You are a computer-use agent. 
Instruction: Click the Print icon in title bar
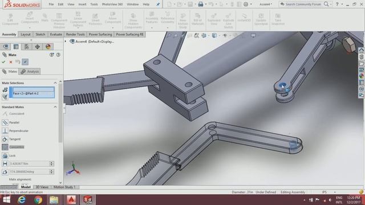click(x=200, y=4)
